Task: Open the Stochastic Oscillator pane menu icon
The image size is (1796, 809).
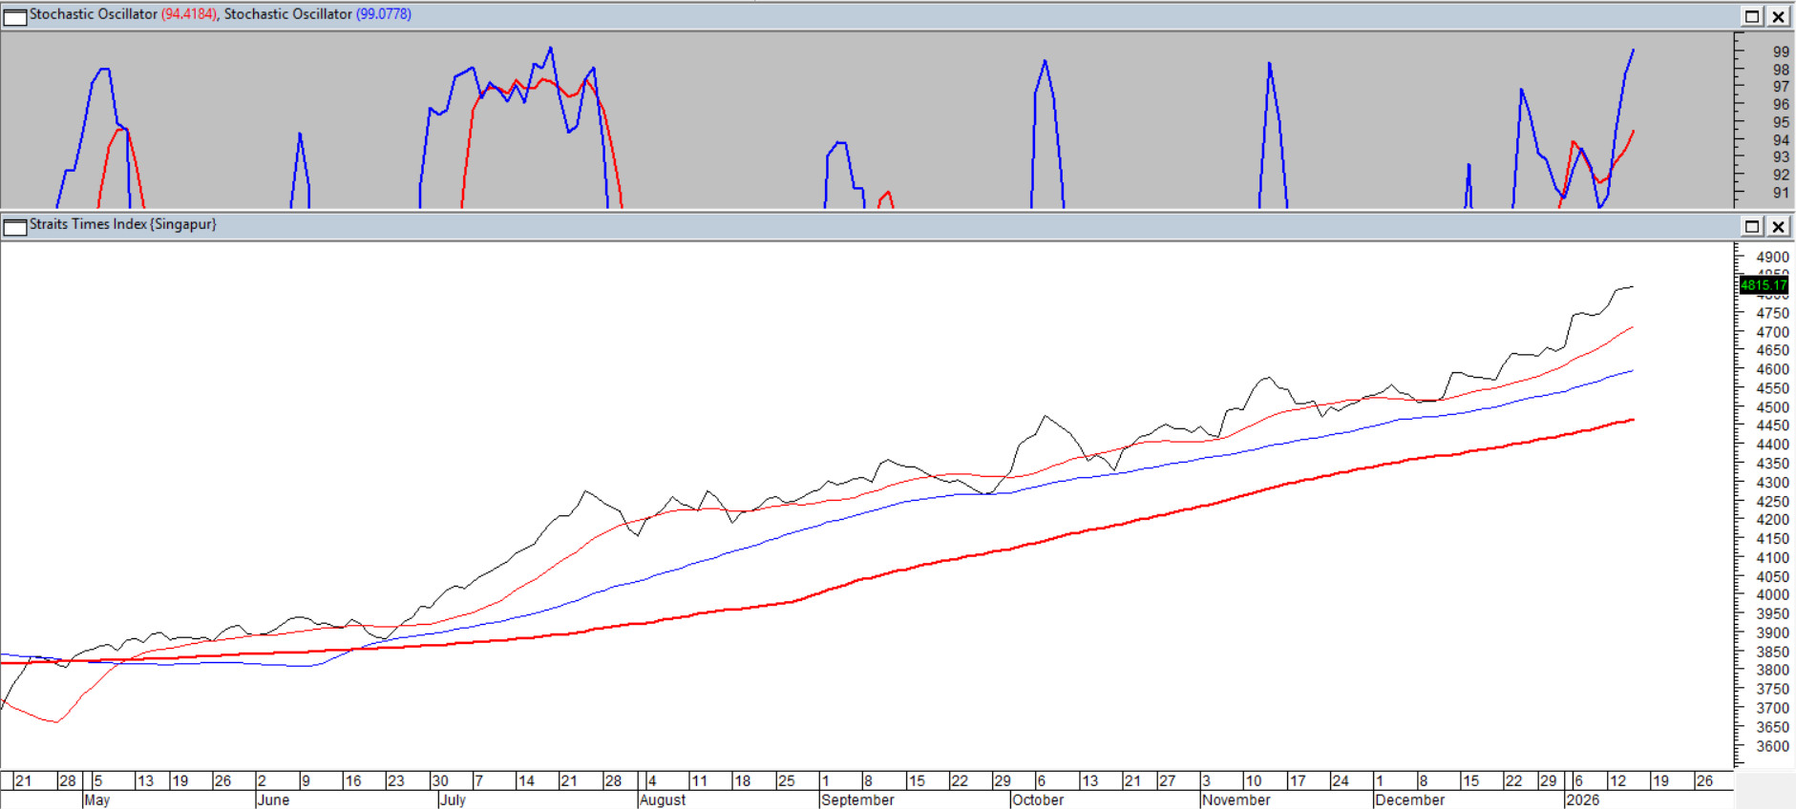Action: [15, 16]
